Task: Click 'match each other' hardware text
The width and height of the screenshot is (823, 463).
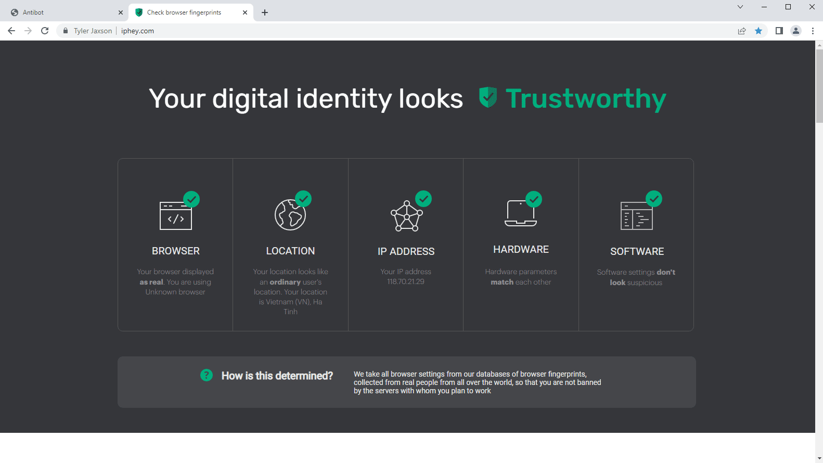Action: [x=521, y=282]
